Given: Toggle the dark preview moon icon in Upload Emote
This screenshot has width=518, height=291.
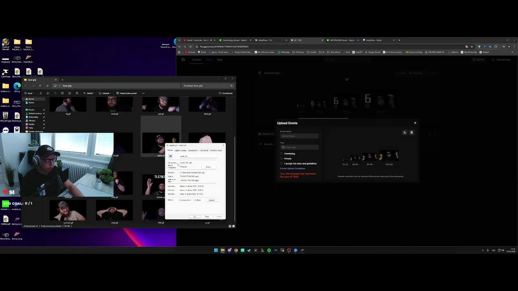Looking at the screenshot, I should tap(405, 133).
